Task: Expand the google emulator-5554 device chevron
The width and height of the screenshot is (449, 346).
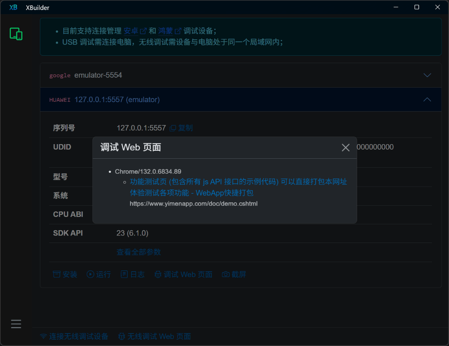Action: pyautogui.click(x=427, y=75)
